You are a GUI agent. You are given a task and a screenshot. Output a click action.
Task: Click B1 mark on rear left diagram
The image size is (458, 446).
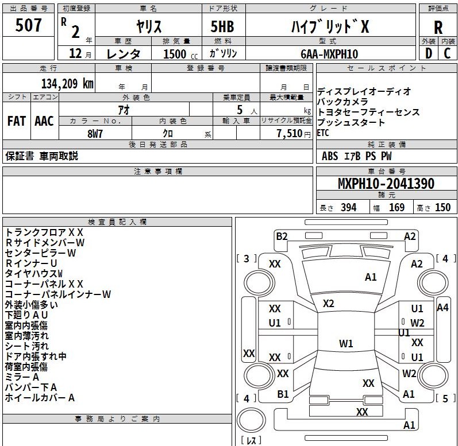point(283,394)
